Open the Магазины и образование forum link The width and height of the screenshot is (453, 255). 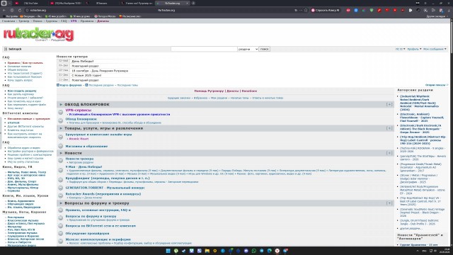point(86,147)
